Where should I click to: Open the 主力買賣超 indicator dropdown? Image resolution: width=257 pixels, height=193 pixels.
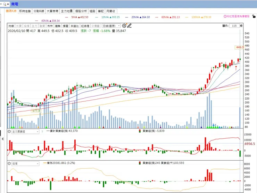tap(25, 132)
